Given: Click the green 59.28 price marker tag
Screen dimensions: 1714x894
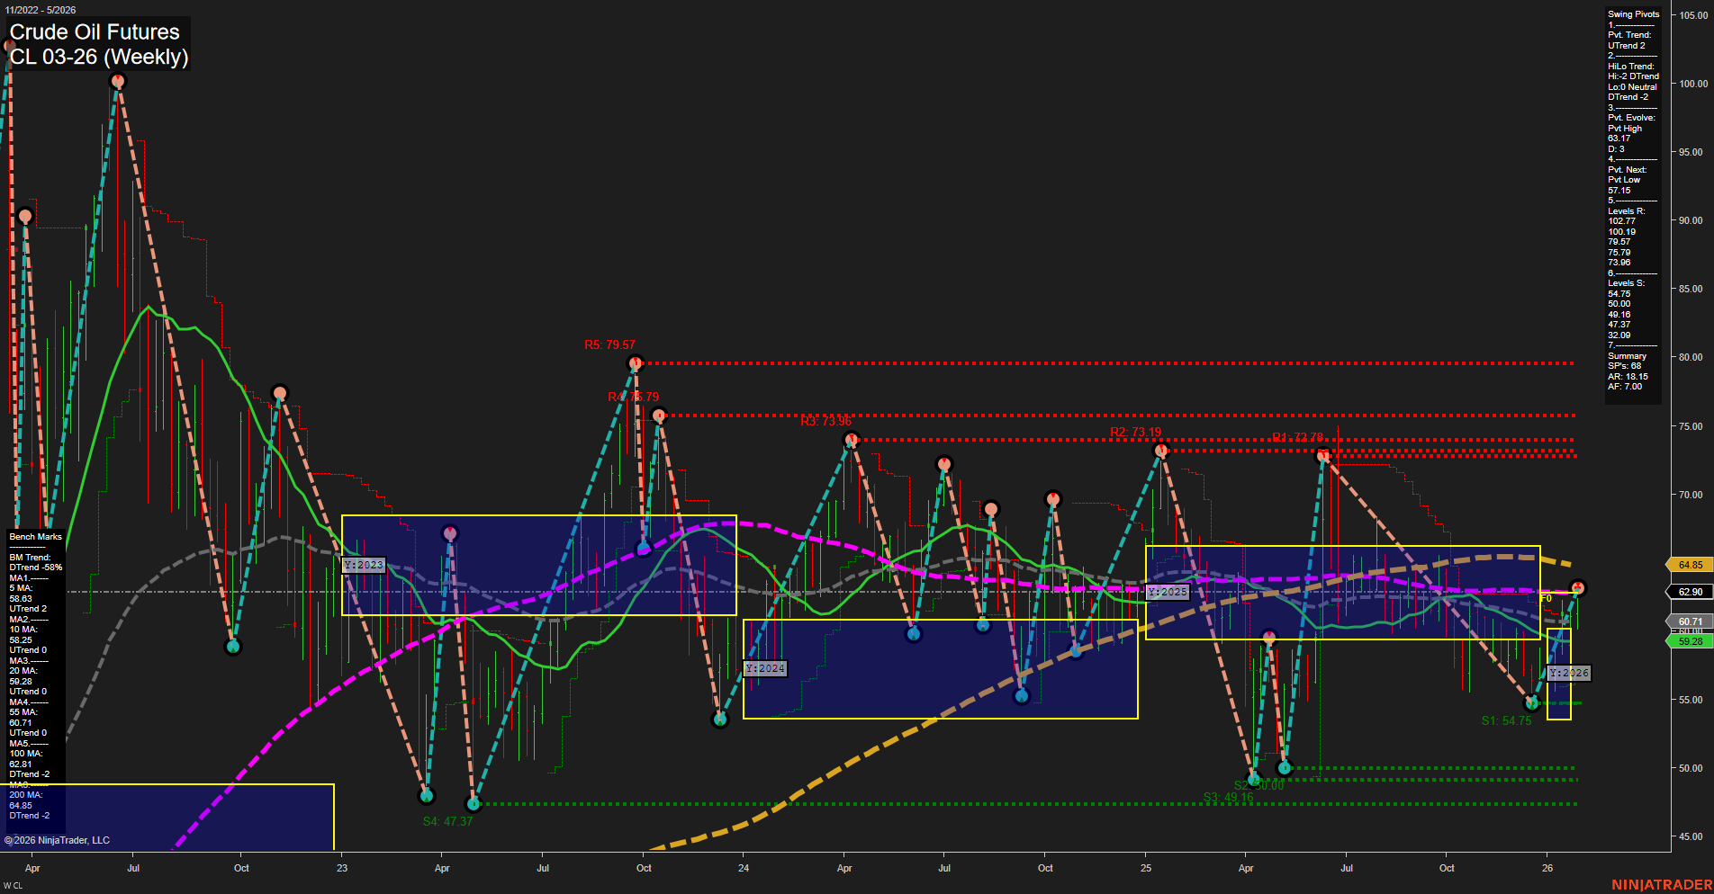Looking at the screenshot, I should (x=1690, y=641).
